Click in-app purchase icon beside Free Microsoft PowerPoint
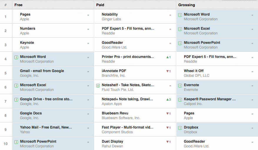258x150 pixels. (x=16, y=142)
